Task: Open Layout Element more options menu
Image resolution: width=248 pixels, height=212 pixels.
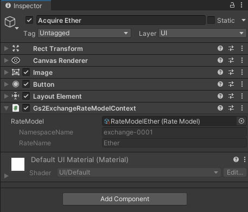Action: 242,96
